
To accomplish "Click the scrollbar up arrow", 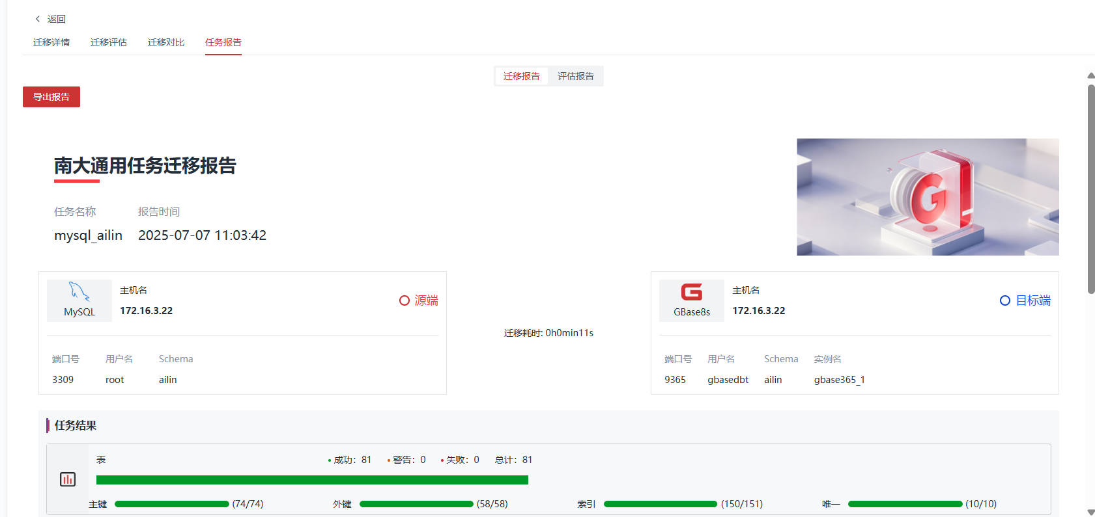I will [x=1091, y=75].
